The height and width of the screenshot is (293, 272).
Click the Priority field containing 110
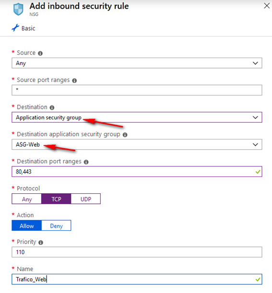[137, 252]
